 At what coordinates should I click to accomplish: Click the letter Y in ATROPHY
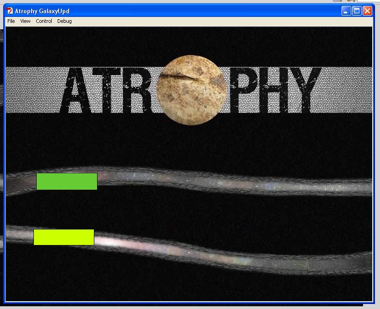click(302, 91)
